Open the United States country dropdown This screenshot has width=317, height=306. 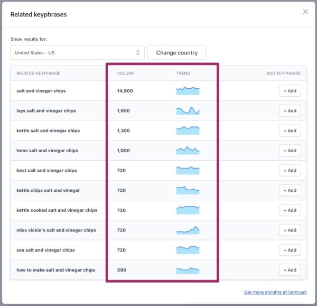point(77,53)
